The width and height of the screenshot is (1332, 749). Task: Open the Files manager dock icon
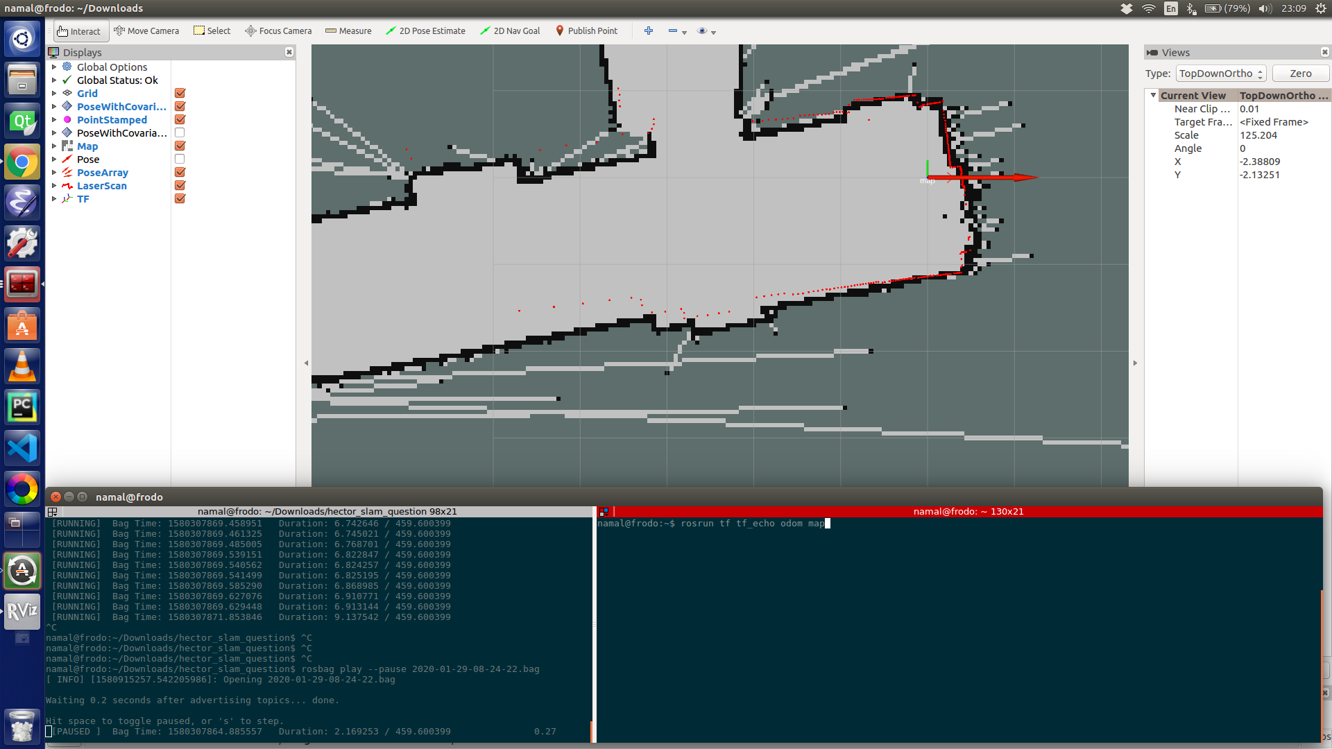tap(22, 80)
